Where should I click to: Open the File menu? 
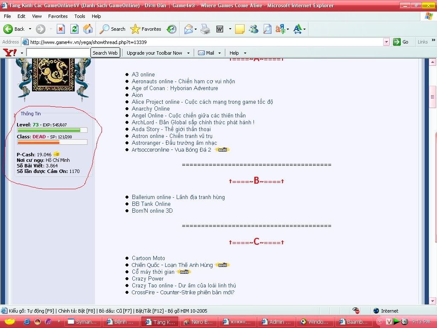click(7, 16)
